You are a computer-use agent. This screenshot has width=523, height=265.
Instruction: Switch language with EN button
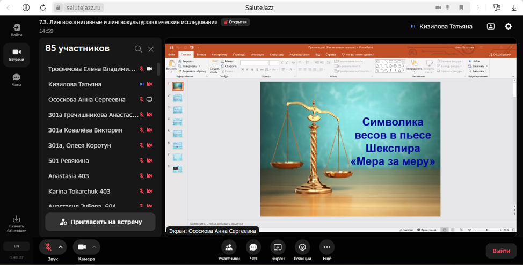(16, 246)
